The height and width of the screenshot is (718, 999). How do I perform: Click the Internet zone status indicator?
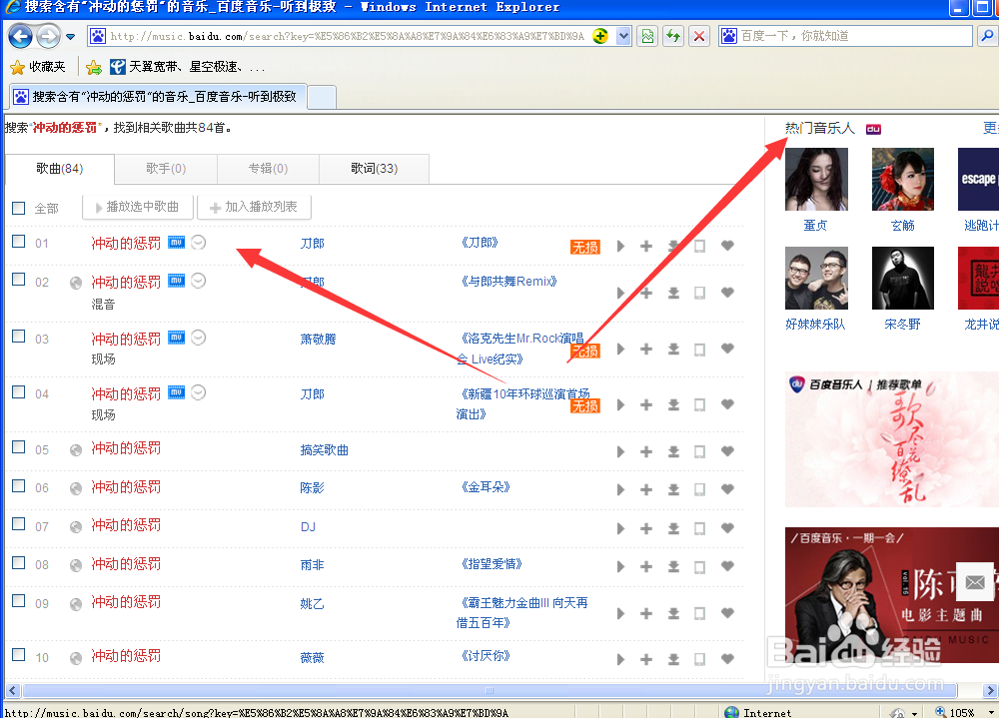pyautogui.click(x=759, y=712)
